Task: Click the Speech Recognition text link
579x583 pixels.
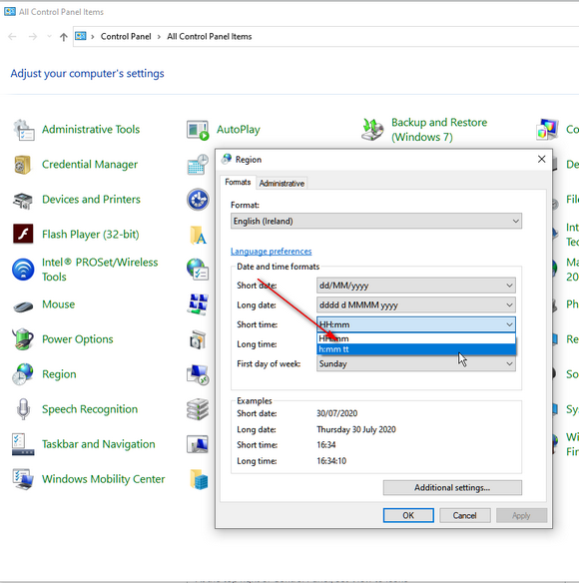Action: point(90,409)
